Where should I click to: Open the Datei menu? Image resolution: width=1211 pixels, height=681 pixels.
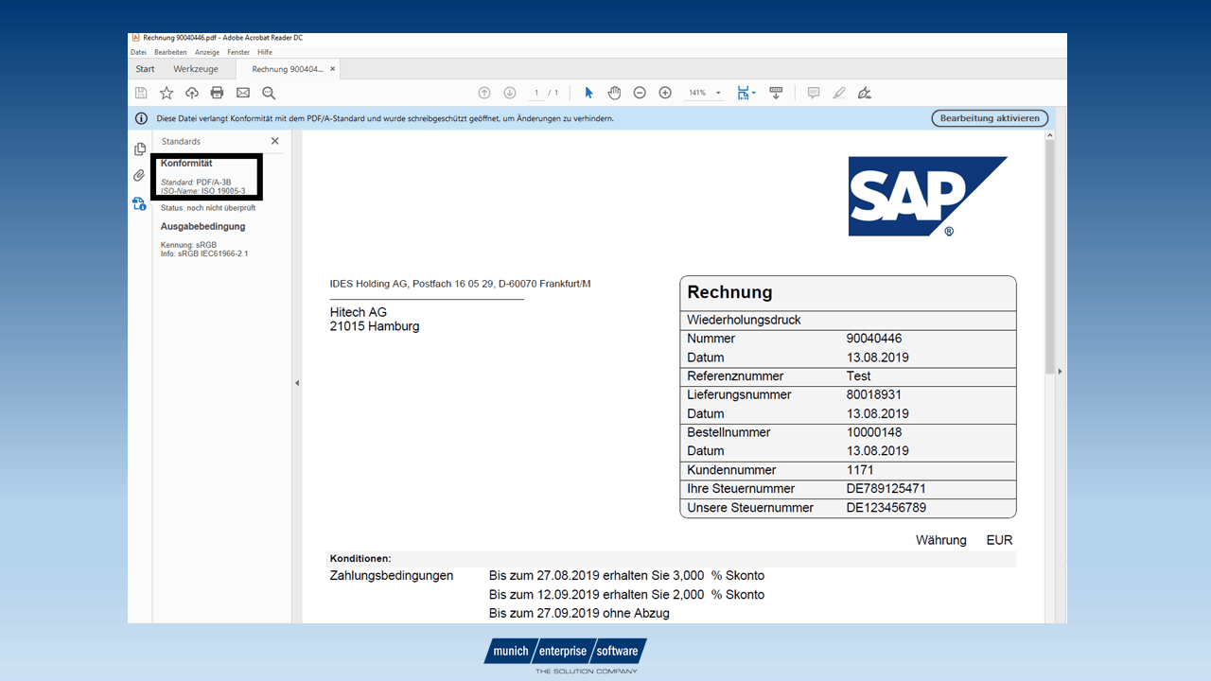(138, 52)
